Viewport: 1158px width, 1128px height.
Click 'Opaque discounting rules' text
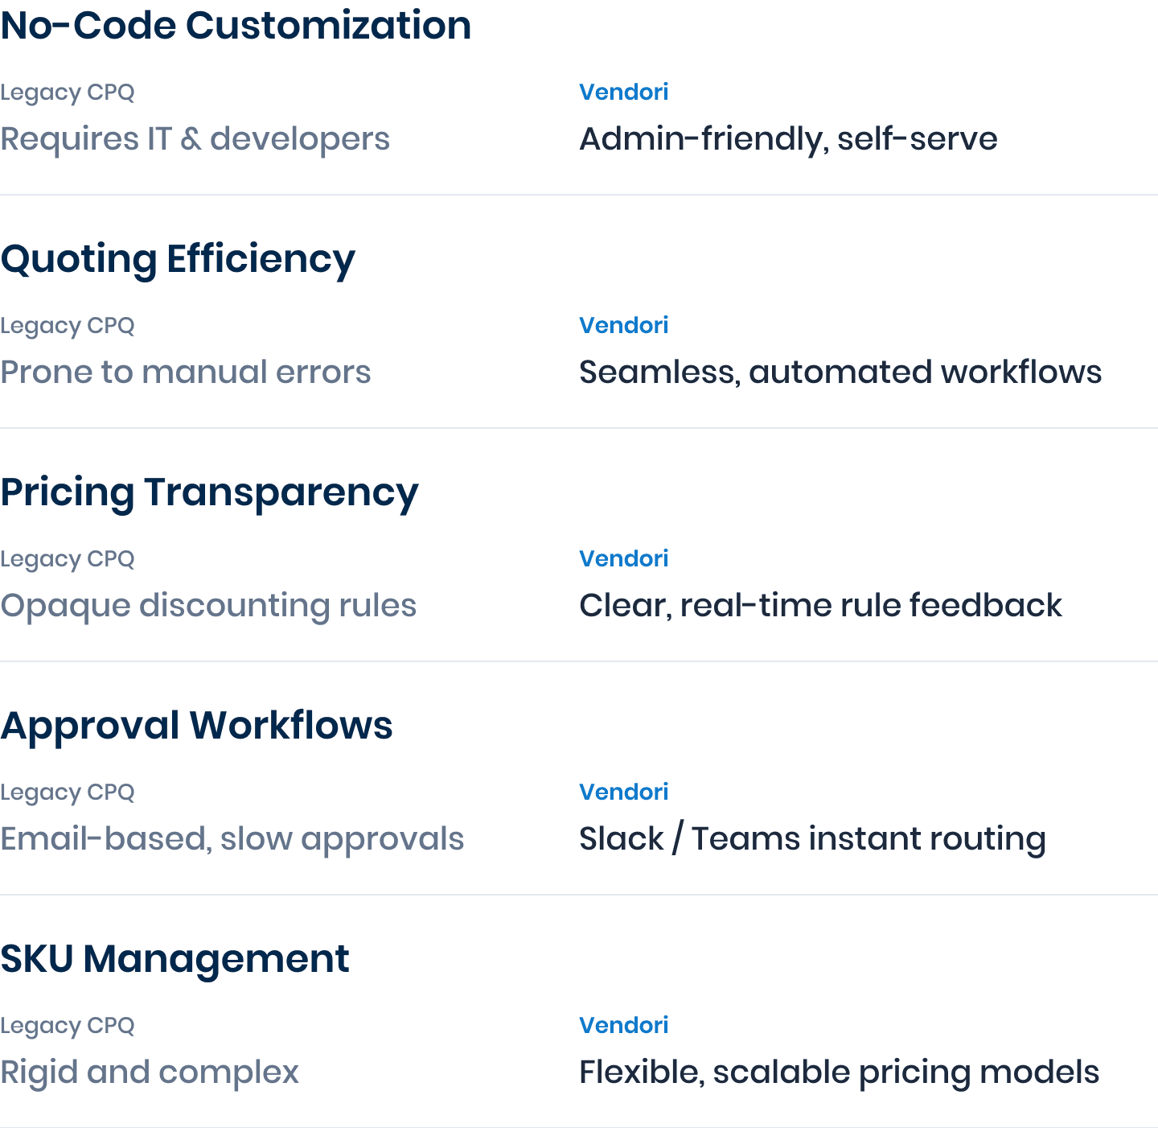(208, 606)
